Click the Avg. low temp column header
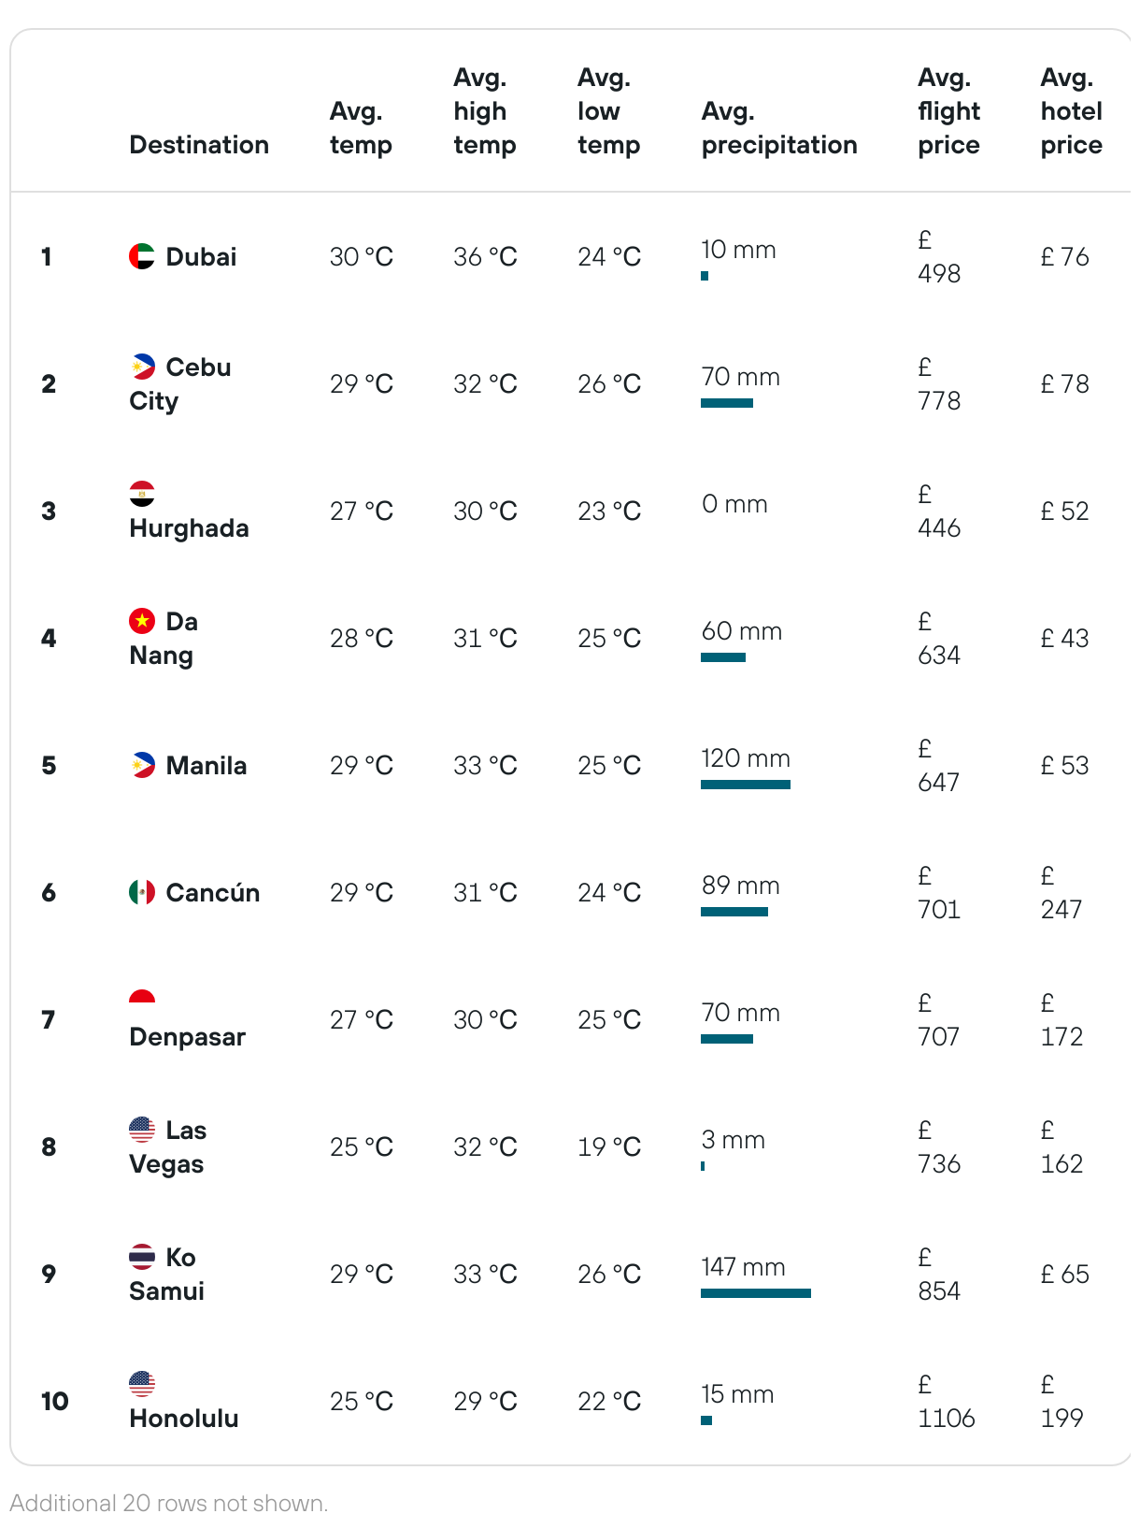 point(609,111)
